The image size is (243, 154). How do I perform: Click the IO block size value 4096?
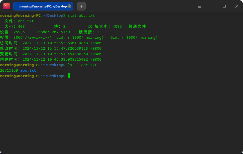(x=117, y=26)
